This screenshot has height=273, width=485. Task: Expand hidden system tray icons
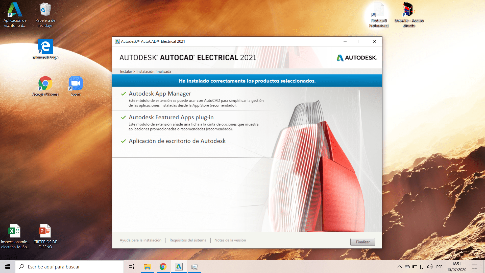point(399,267)
